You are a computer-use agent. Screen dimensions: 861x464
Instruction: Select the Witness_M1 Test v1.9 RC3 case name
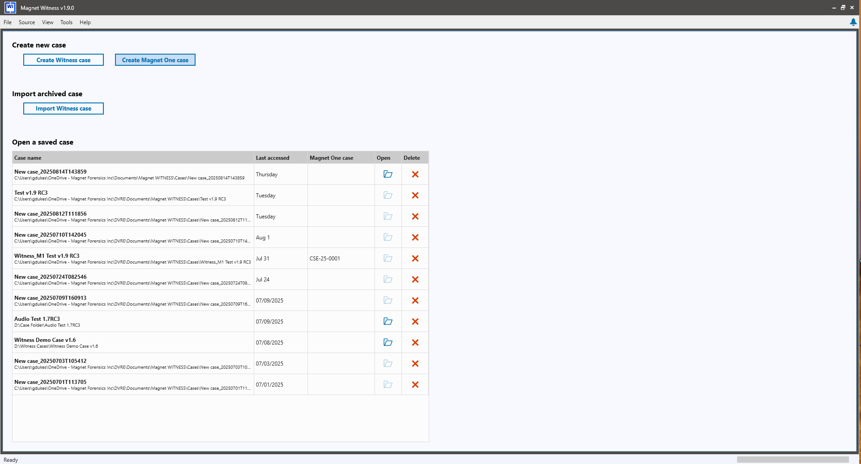[x=47, y=256]
